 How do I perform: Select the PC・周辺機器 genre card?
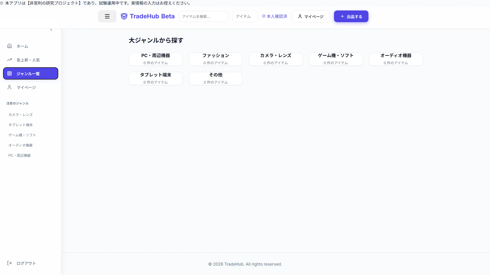tap(156, 59)
